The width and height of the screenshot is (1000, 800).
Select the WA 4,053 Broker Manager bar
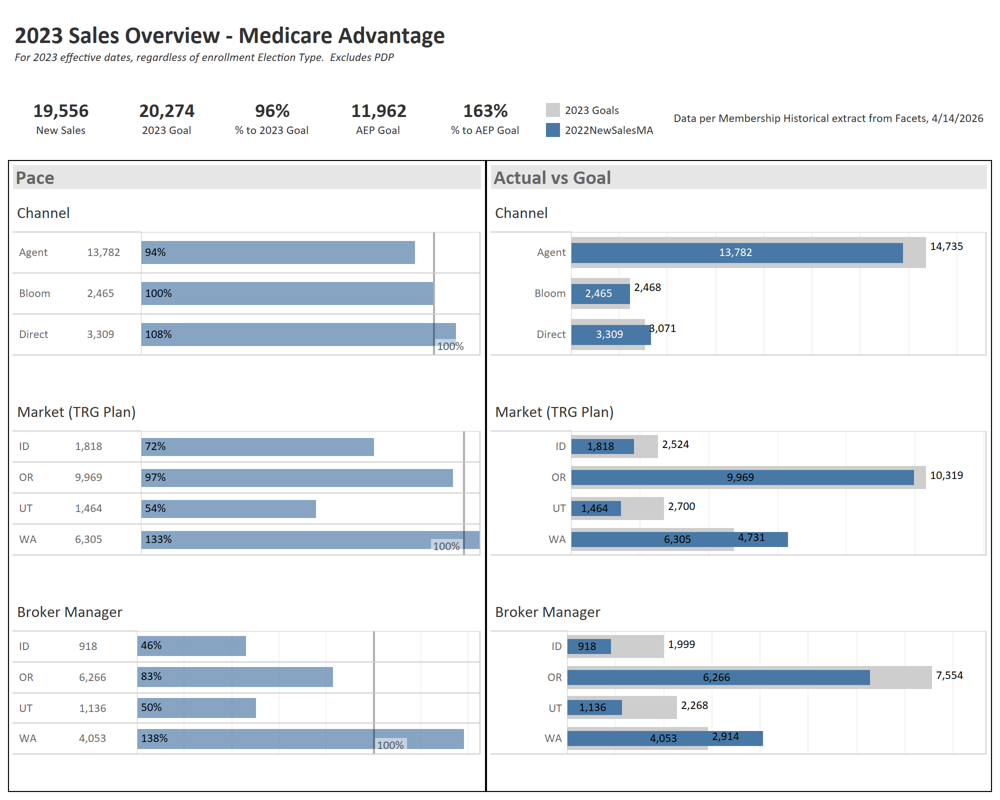click(x=665, y=737)
